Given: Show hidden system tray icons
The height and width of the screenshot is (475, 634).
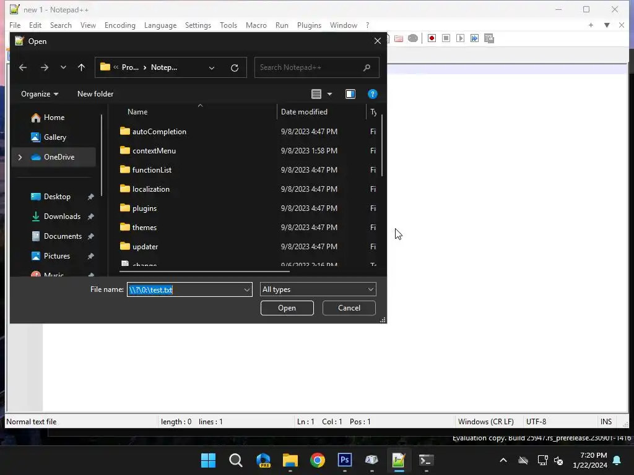Looking at the screenshot, I should (503, 460).
